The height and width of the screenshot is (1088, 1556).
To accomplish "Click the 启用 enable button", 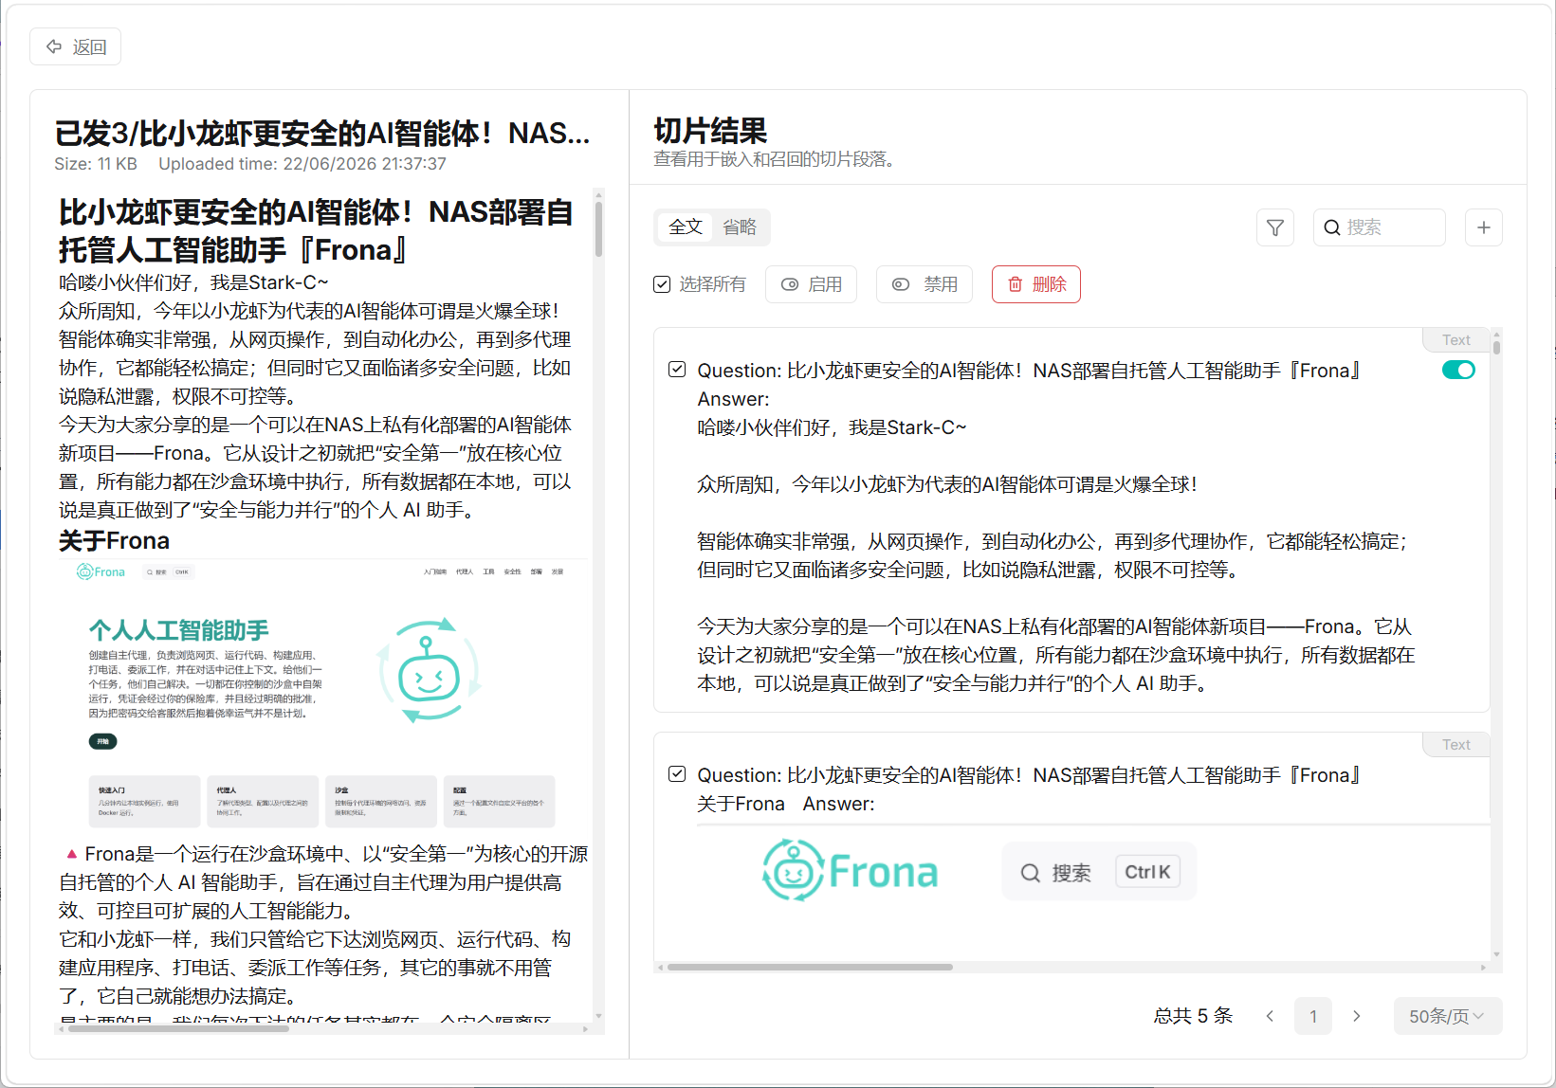I will point(811,284).
